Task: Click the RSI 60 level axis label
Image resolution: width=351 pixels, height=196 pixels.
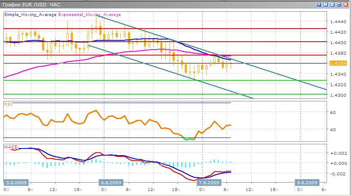Action: coord(332,113)
